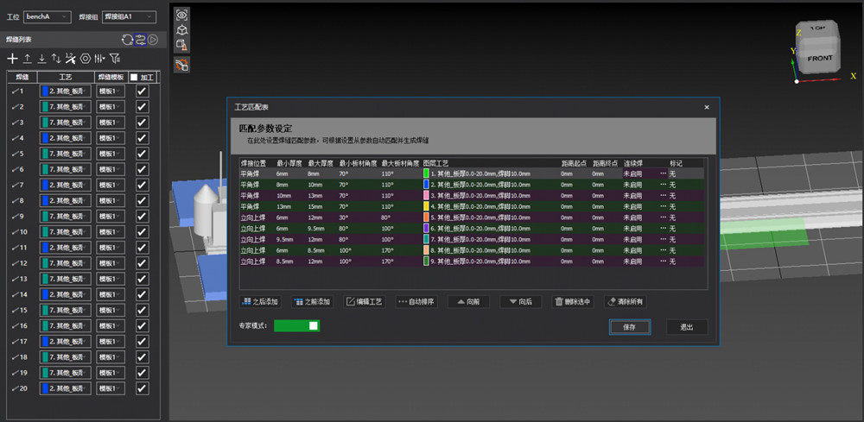Image resolution: width=864 pixels, height=422 pixels.
Task: Click the swap up-down arrows sort icon
Action: point(56,59)
